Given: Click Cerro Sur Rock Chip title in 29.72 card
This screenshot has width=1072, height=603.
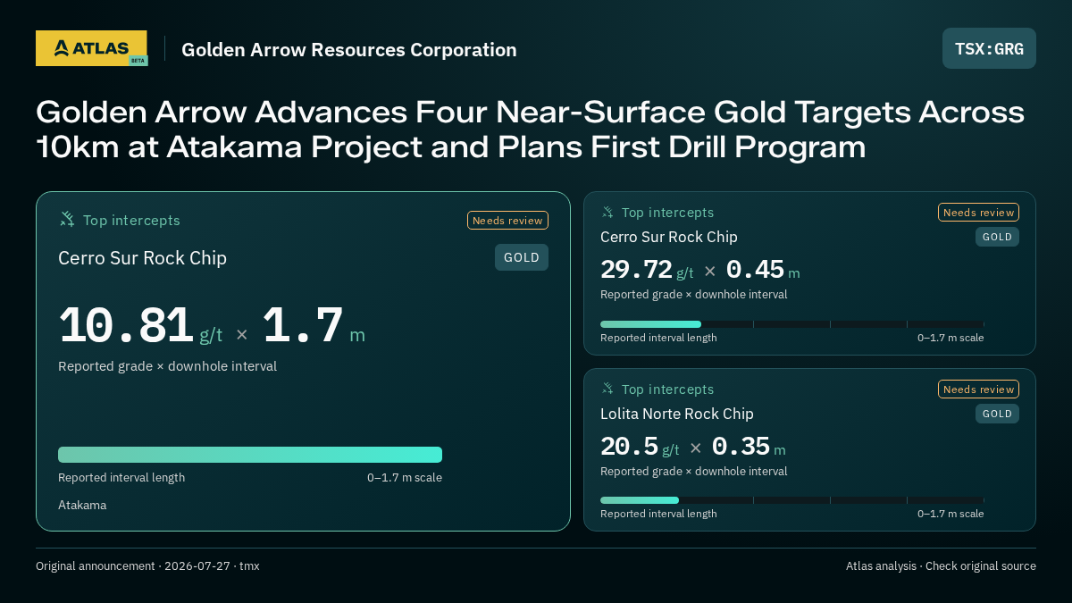Looking at the screenshot, I should point(669,237).
